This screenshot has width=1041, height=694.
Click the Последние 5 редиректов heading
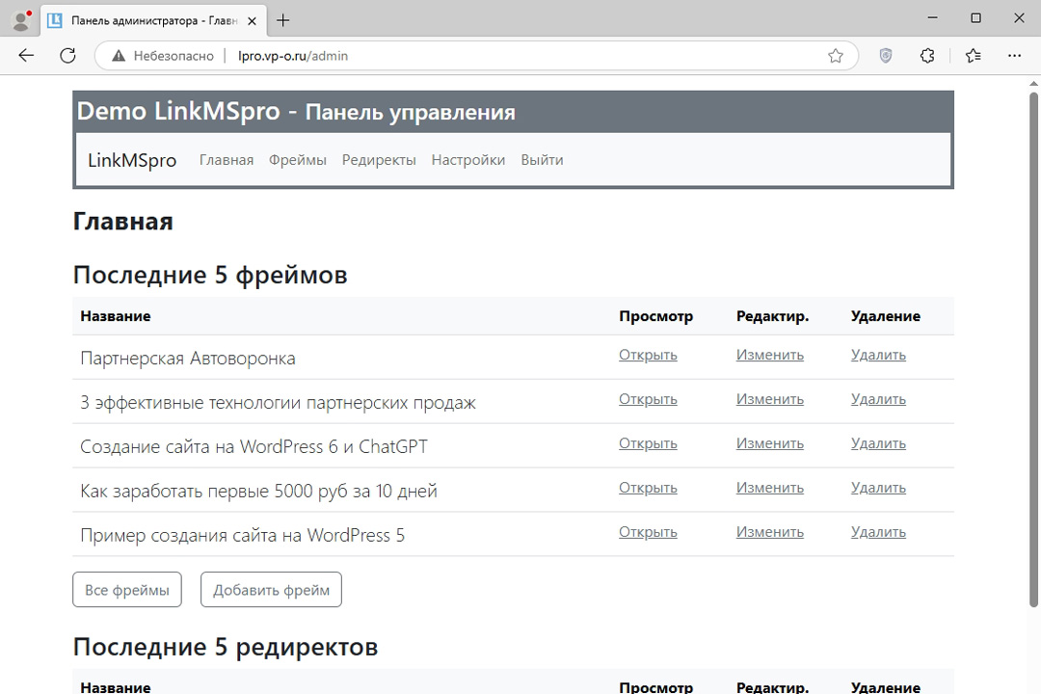coord(225,647)
